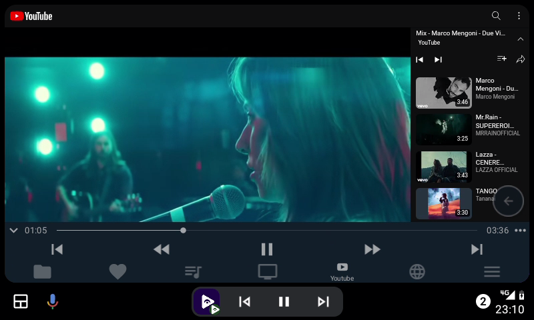Screen dimensions: 534x320
Task: Open YouTube search magnifier icon
Action: pyautogui.click(x=496, y=15)
